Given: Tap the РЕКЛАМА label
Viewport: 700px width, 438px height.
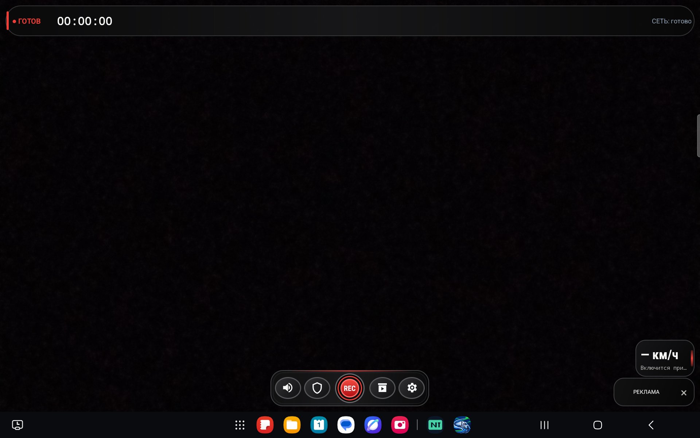Looking at the screenshot, I should pyautogui.click(x=646, y=392).
